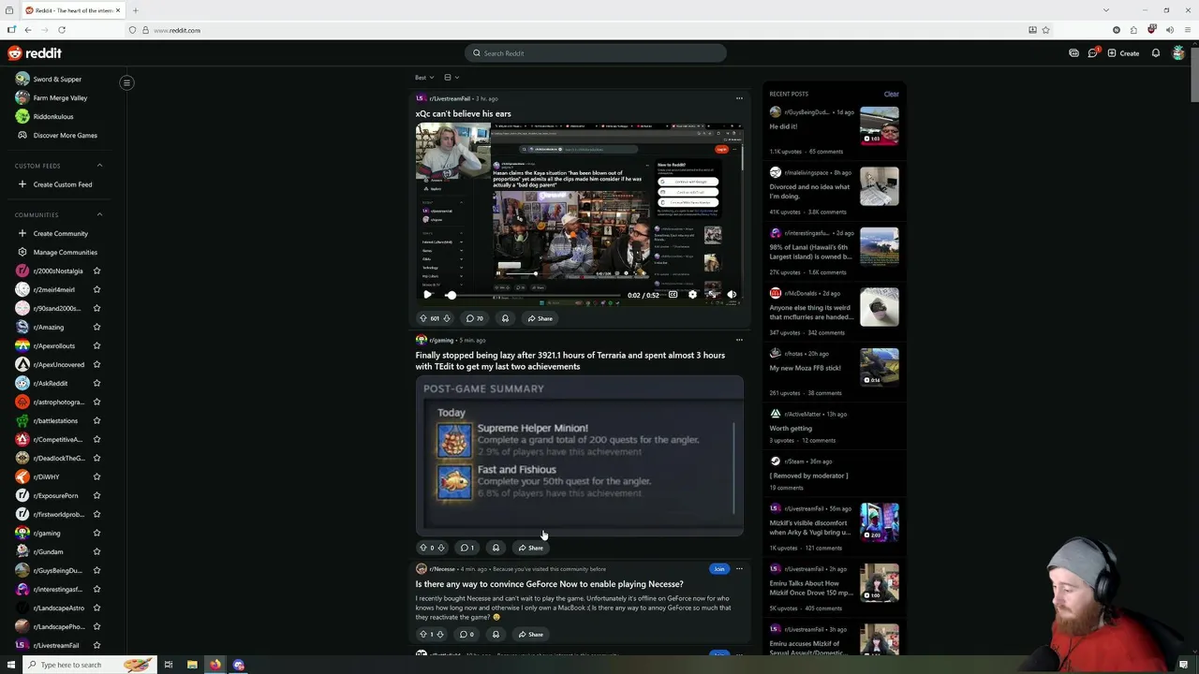This screenshot has height=674, width=1199.
Task: Open the xQc post options menu
Action: click(x=739, y=98)
